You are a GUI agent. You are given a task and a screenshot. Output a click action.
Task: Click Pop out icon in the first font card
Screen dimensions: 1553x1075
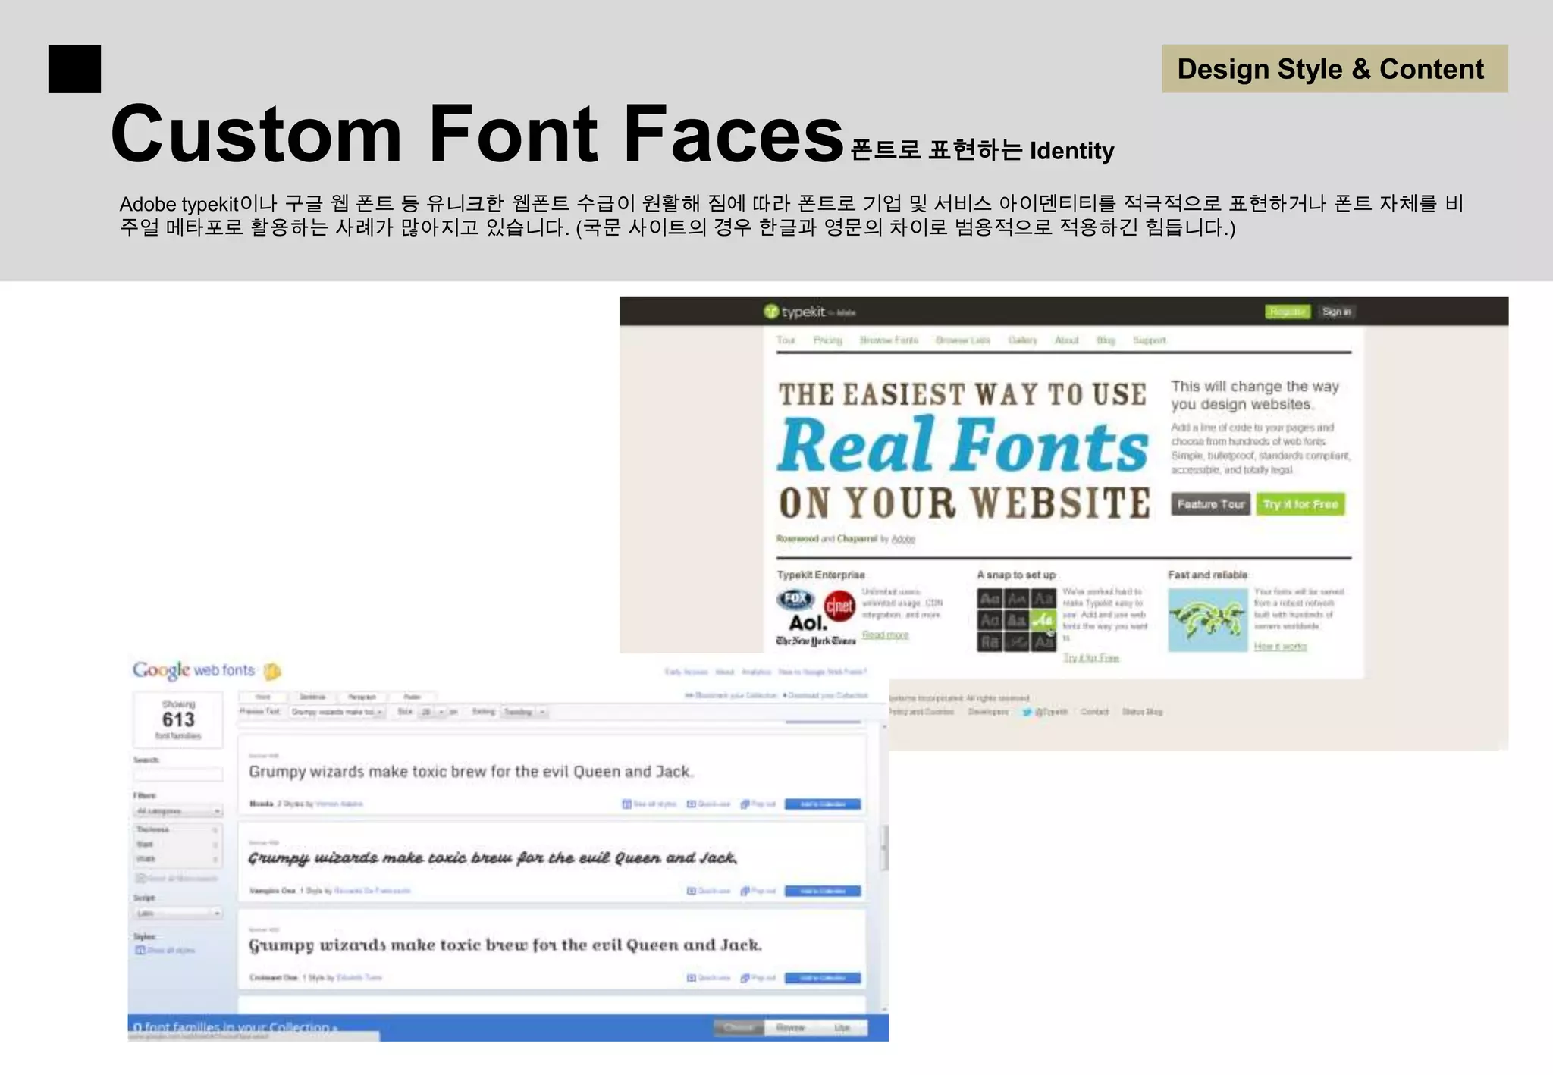745,804
